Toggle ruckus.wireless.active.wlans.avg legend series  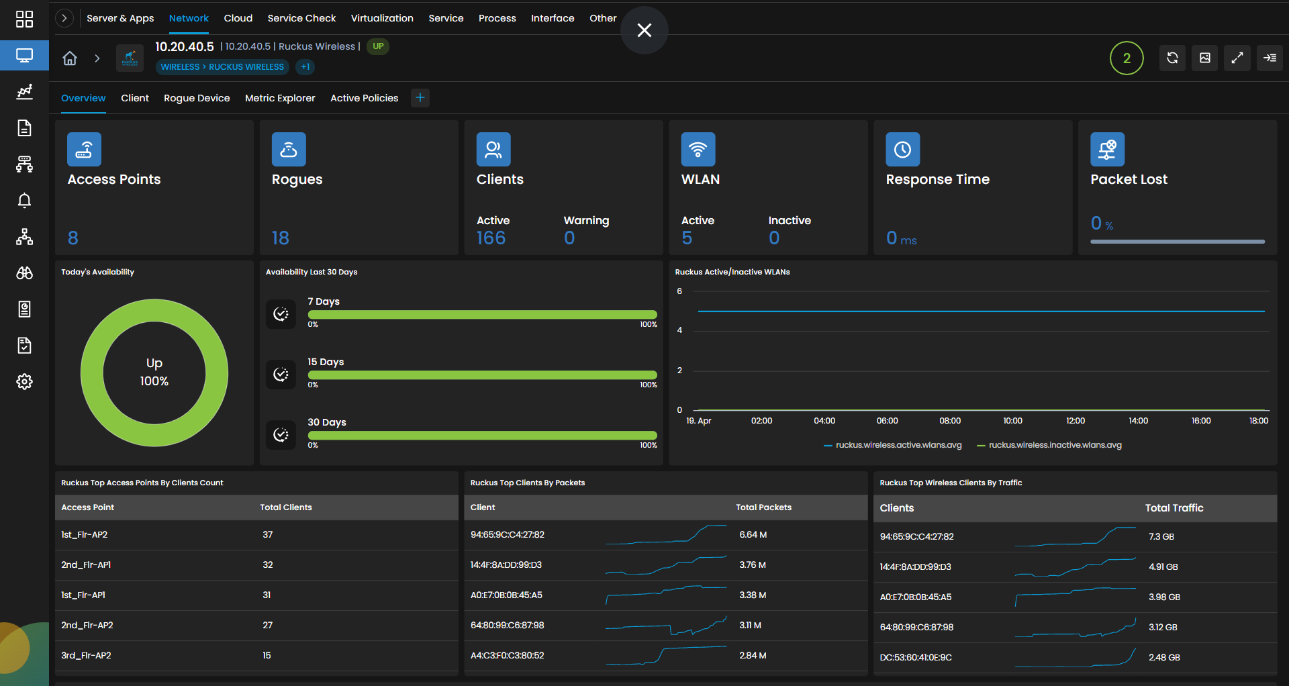[x=892, y=445]
